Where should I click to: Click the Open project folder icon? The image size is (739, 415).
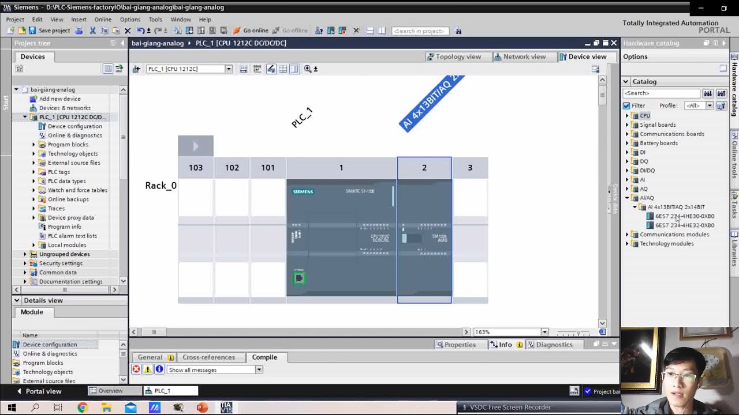tap(22, 31)
